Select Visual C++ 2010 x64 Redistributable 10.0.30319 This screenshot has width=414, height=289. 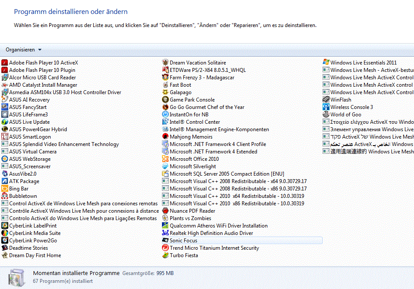tap(233, 196)
